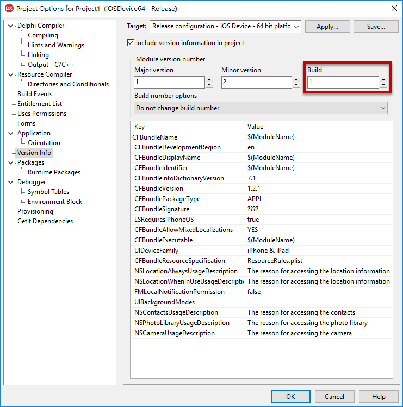Click the Minor version input field
This screenshot has width=403, height=407.
[x=257, y=82]
